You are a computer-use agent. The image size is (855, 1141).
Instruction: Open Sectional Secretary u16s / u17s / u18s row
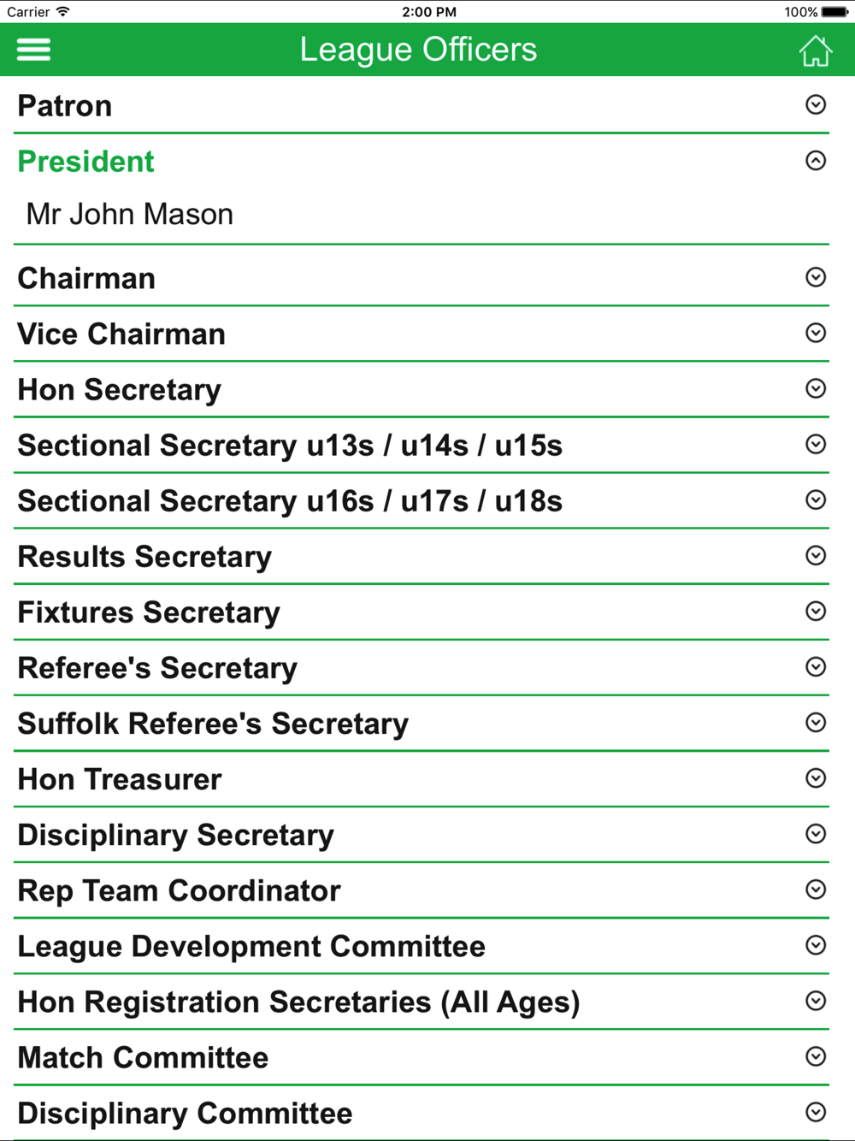[x=422, y=501]
